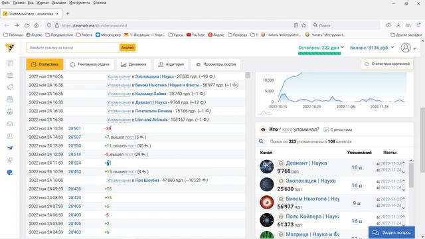Switch to Рекламная отдача tab
The image size is (425, 239).
pyautogui.click(x=90, y=64)
